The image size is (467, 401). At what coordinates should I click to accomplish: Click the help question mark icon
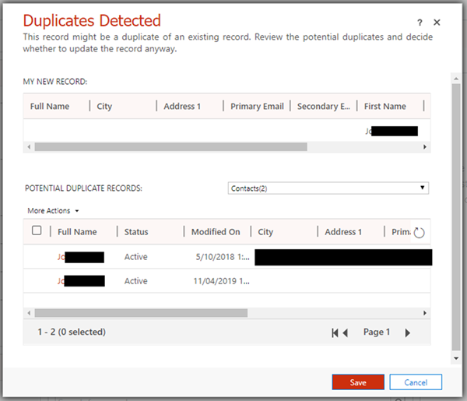(x=420, y=23)
